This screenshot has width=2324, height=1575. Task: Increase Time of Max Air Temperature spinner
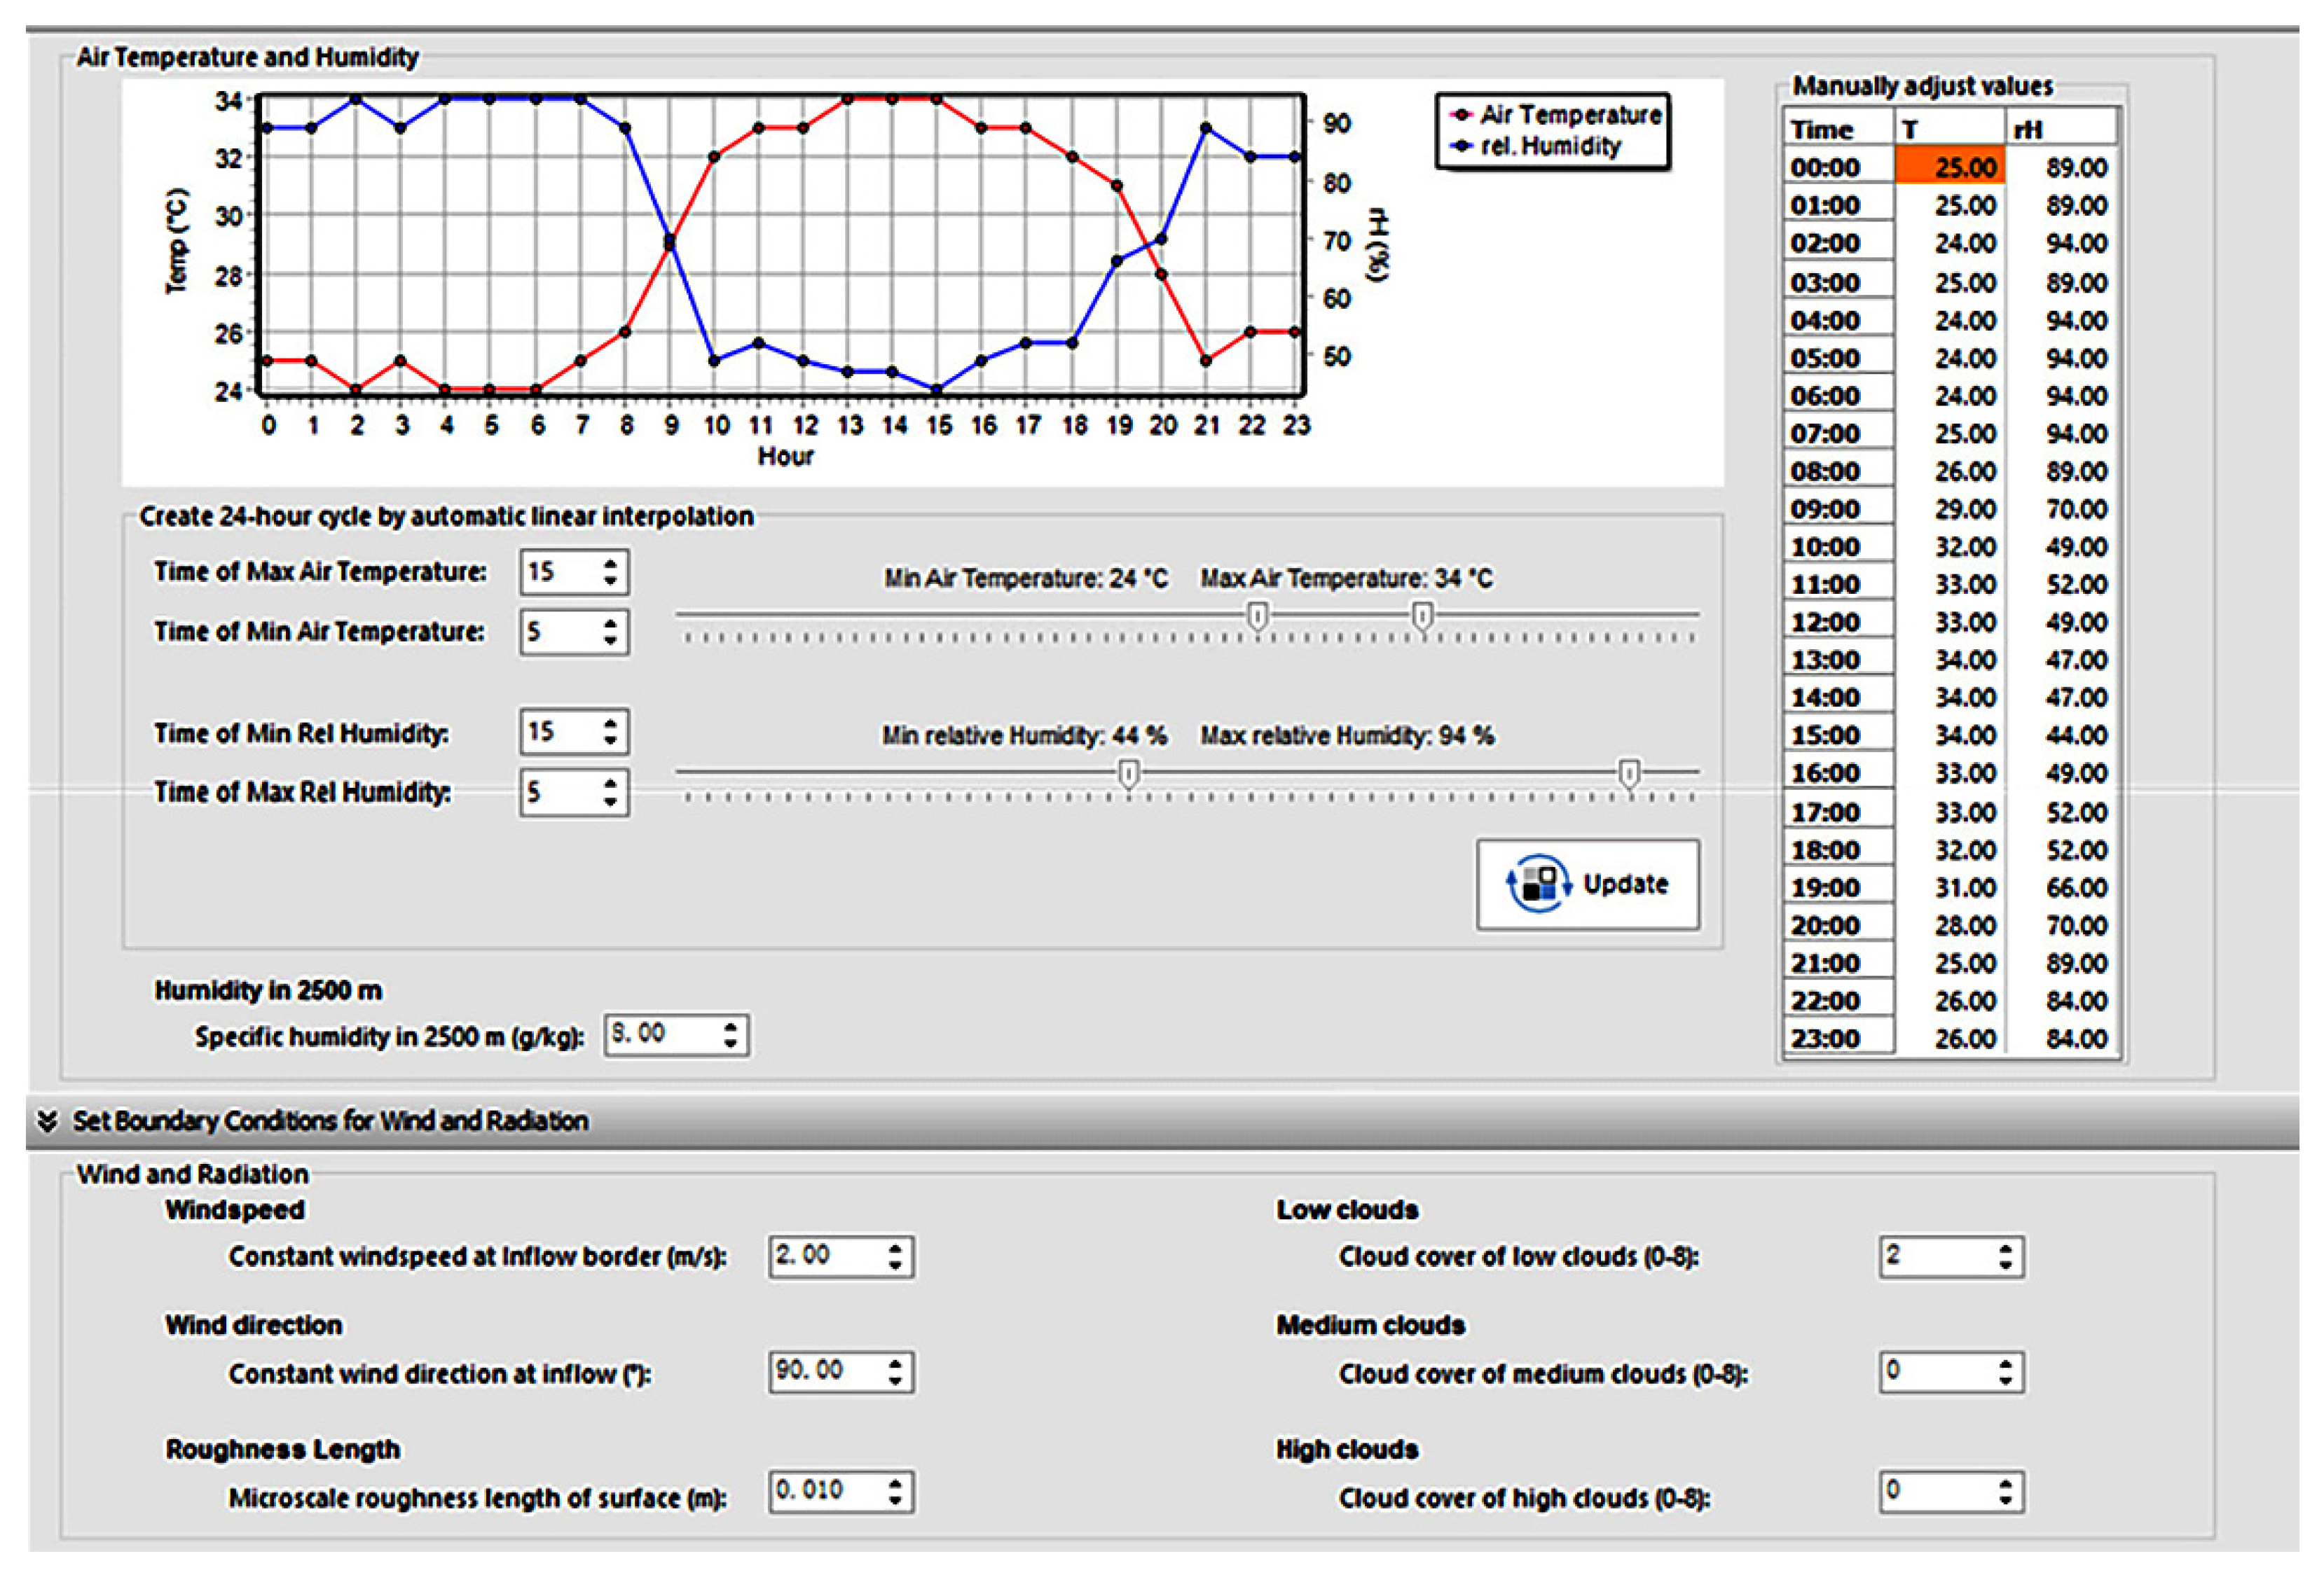coord(610,564)
